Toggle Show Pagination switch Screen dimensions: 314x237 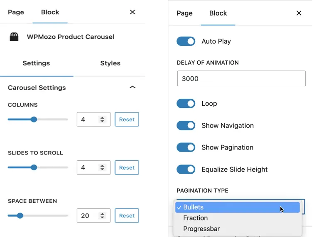point(186,147)
